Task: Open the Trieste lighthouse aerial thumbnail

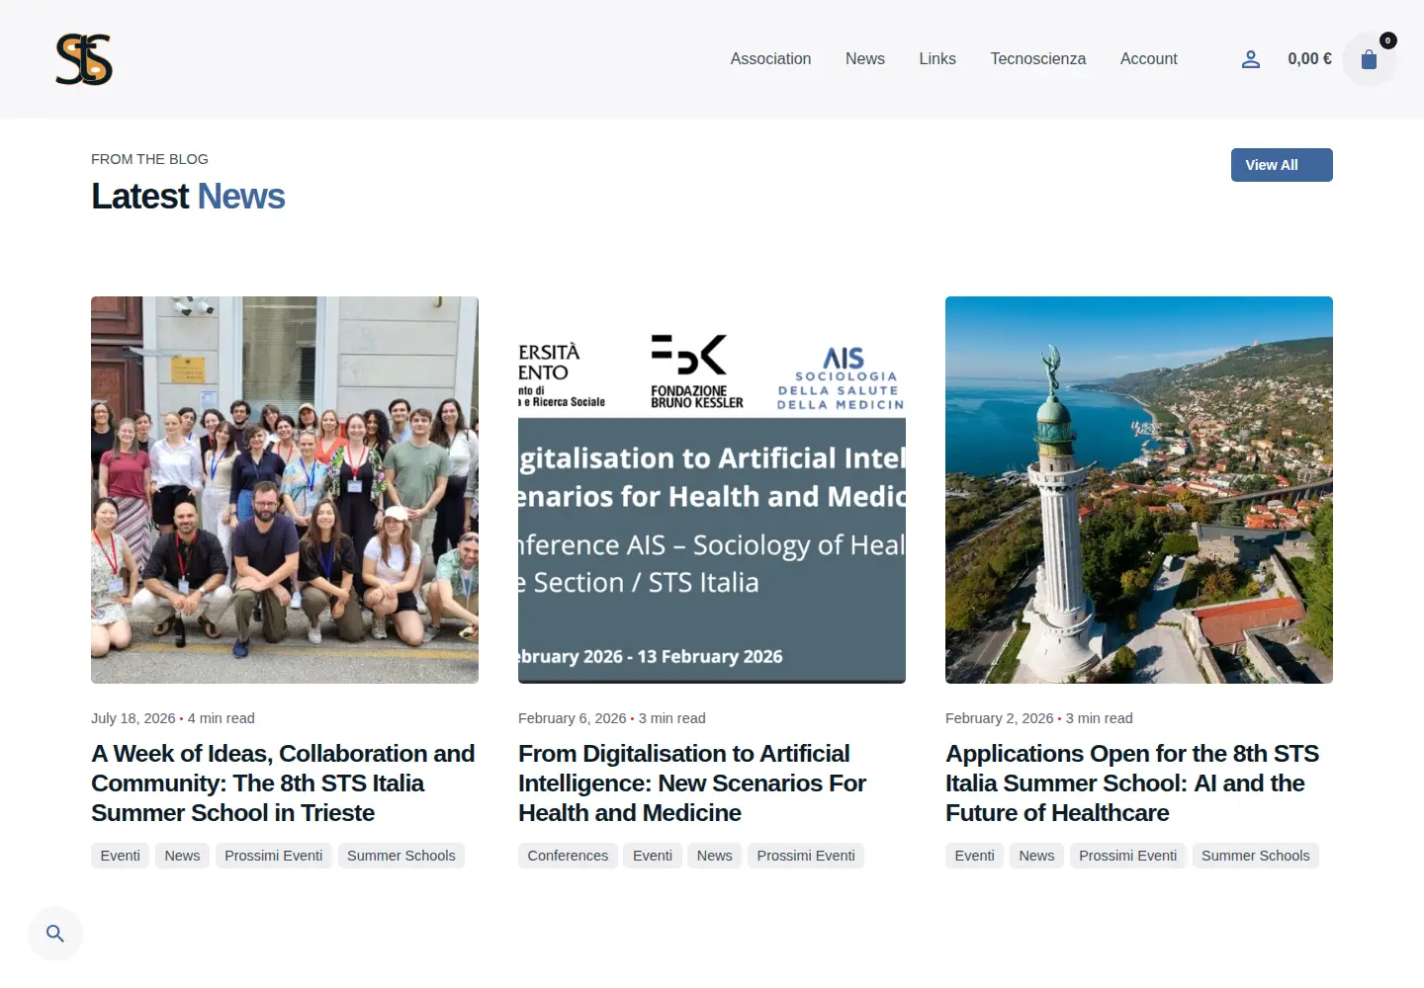Action: click(1139, 490)
